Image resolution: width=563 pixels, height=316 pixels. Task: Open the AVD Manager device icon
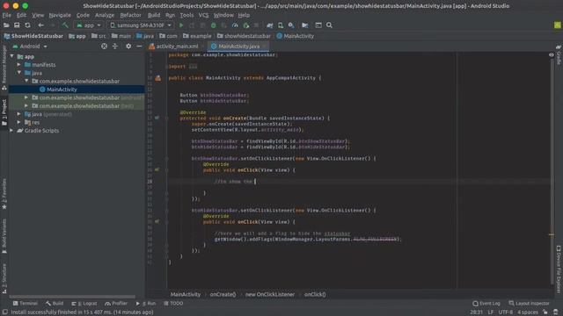point(281,25)
